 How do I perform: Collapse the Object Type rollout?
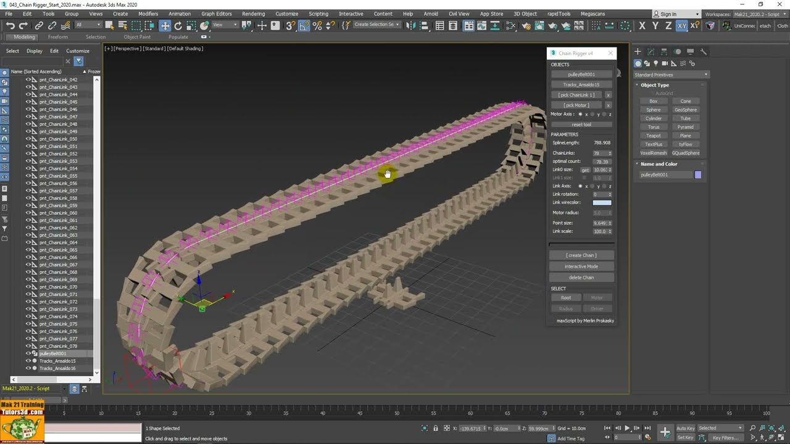click(x=654, y=85)
